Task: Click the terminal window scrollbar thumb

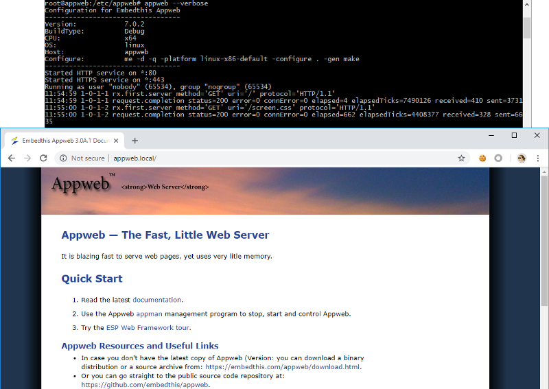Action: 526,27
